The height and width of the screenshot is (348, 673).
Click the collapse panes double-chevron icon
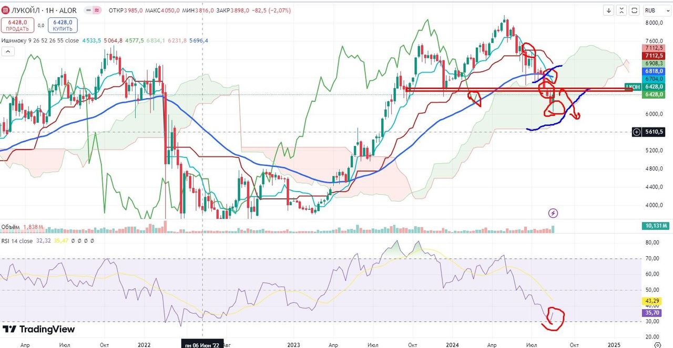(x=623, y=10)
